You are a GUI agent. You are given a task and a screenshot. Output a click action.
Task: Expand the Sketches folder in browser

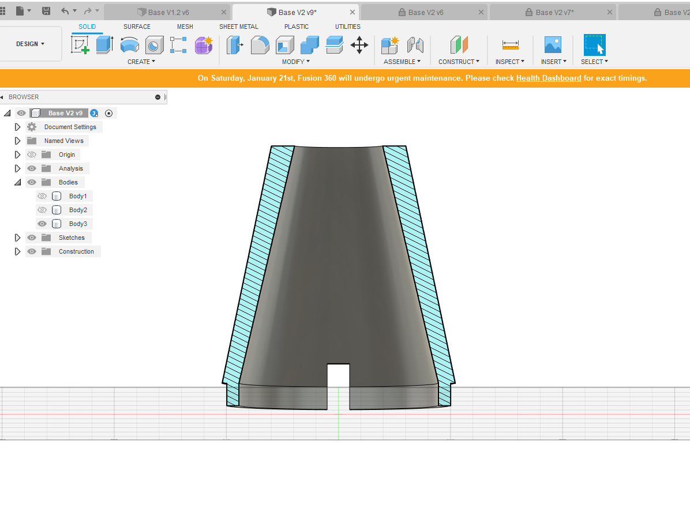click(17, 238)
